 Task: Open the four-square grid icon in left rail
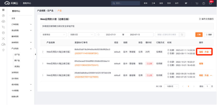(x=3, y=10)
